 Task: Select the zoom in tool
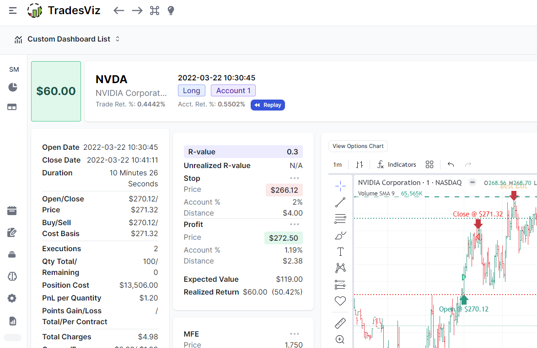(x=340, y=339)
